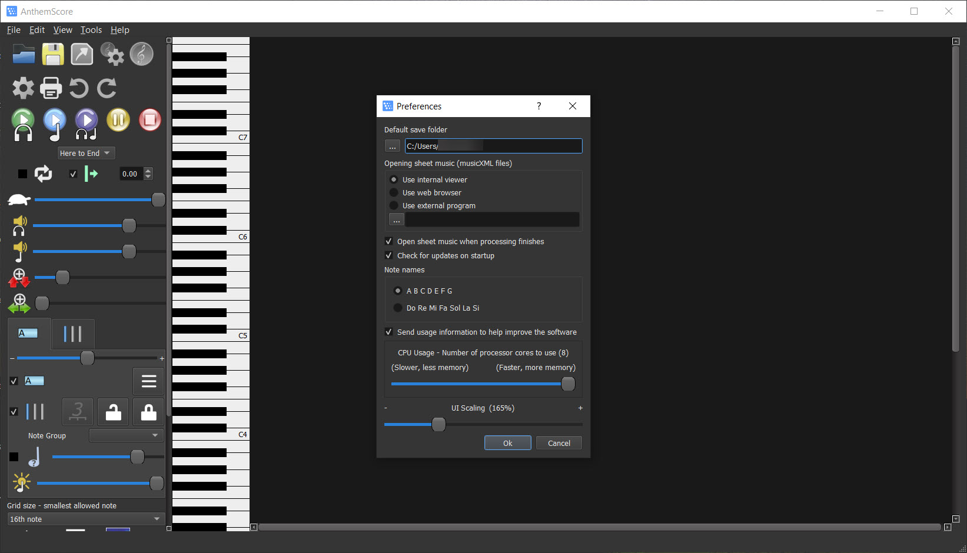Open the hamburger menu button
967x553 pixels.
click(x=148, y=381)
